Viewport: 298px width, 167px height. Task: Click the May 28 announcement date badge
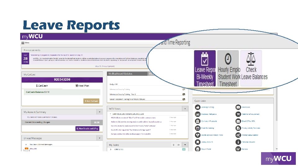click(x=25, y=58)
